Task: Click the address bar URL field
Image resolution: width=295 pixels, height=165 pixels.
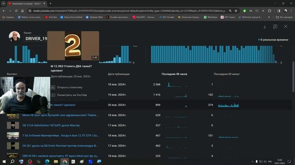Action: coord(130,11)
